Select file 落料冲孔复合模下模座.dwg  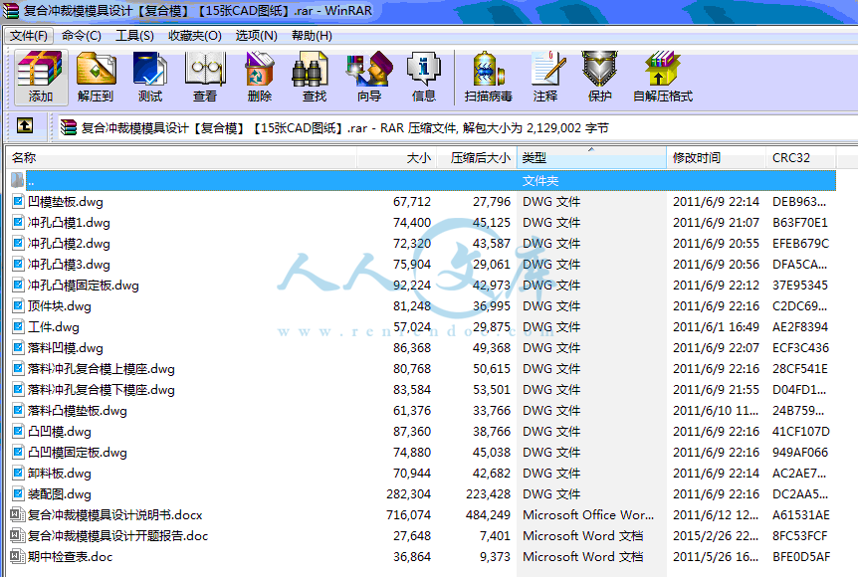102,389
